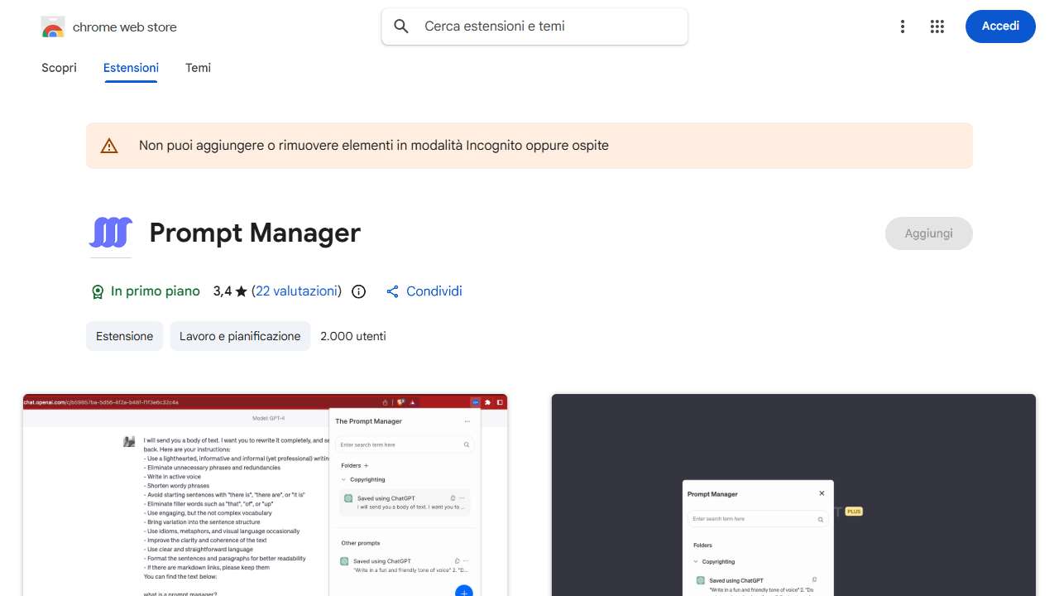The image size is (1059, 596).
Task: Click the warning triangle icon in banner
Action: [109, 146]
